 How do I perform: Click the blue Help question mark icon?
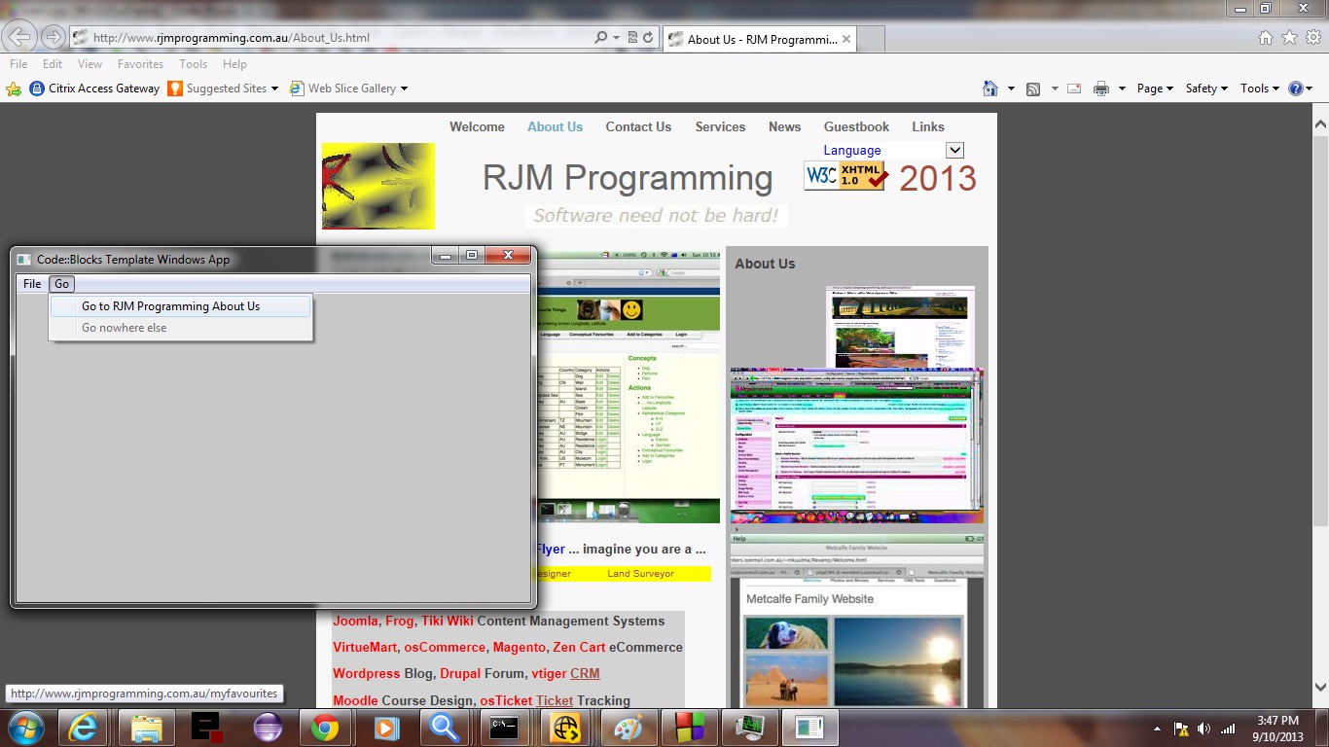click(1296, 89)
